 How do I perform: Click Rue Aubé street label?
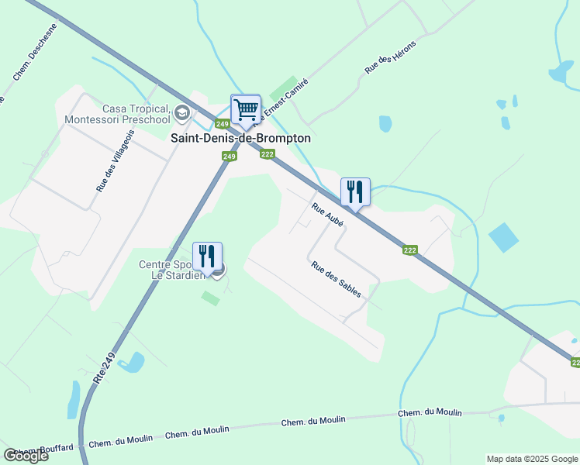(x=327, y=215)
